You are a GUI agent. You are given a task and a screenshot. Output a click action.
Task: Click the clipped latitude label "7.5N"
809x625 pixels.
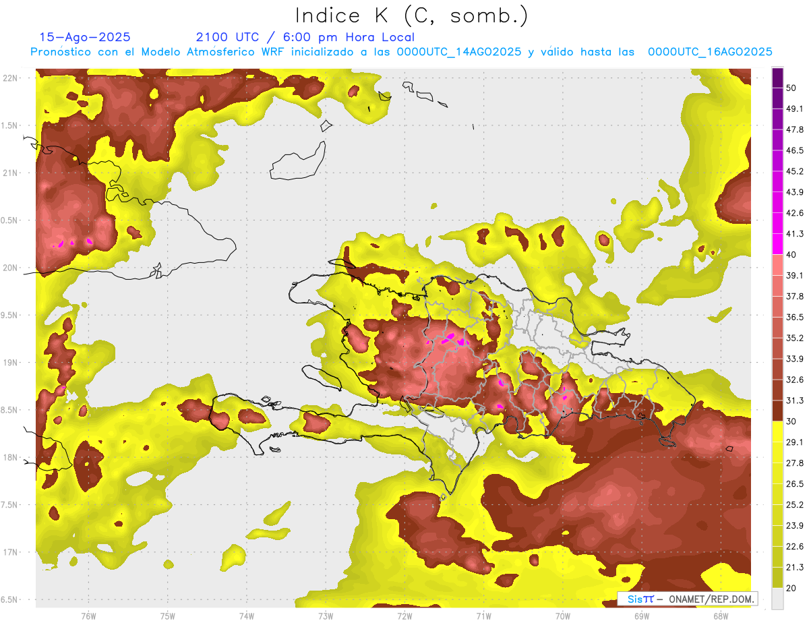click(x=9, y=505)
